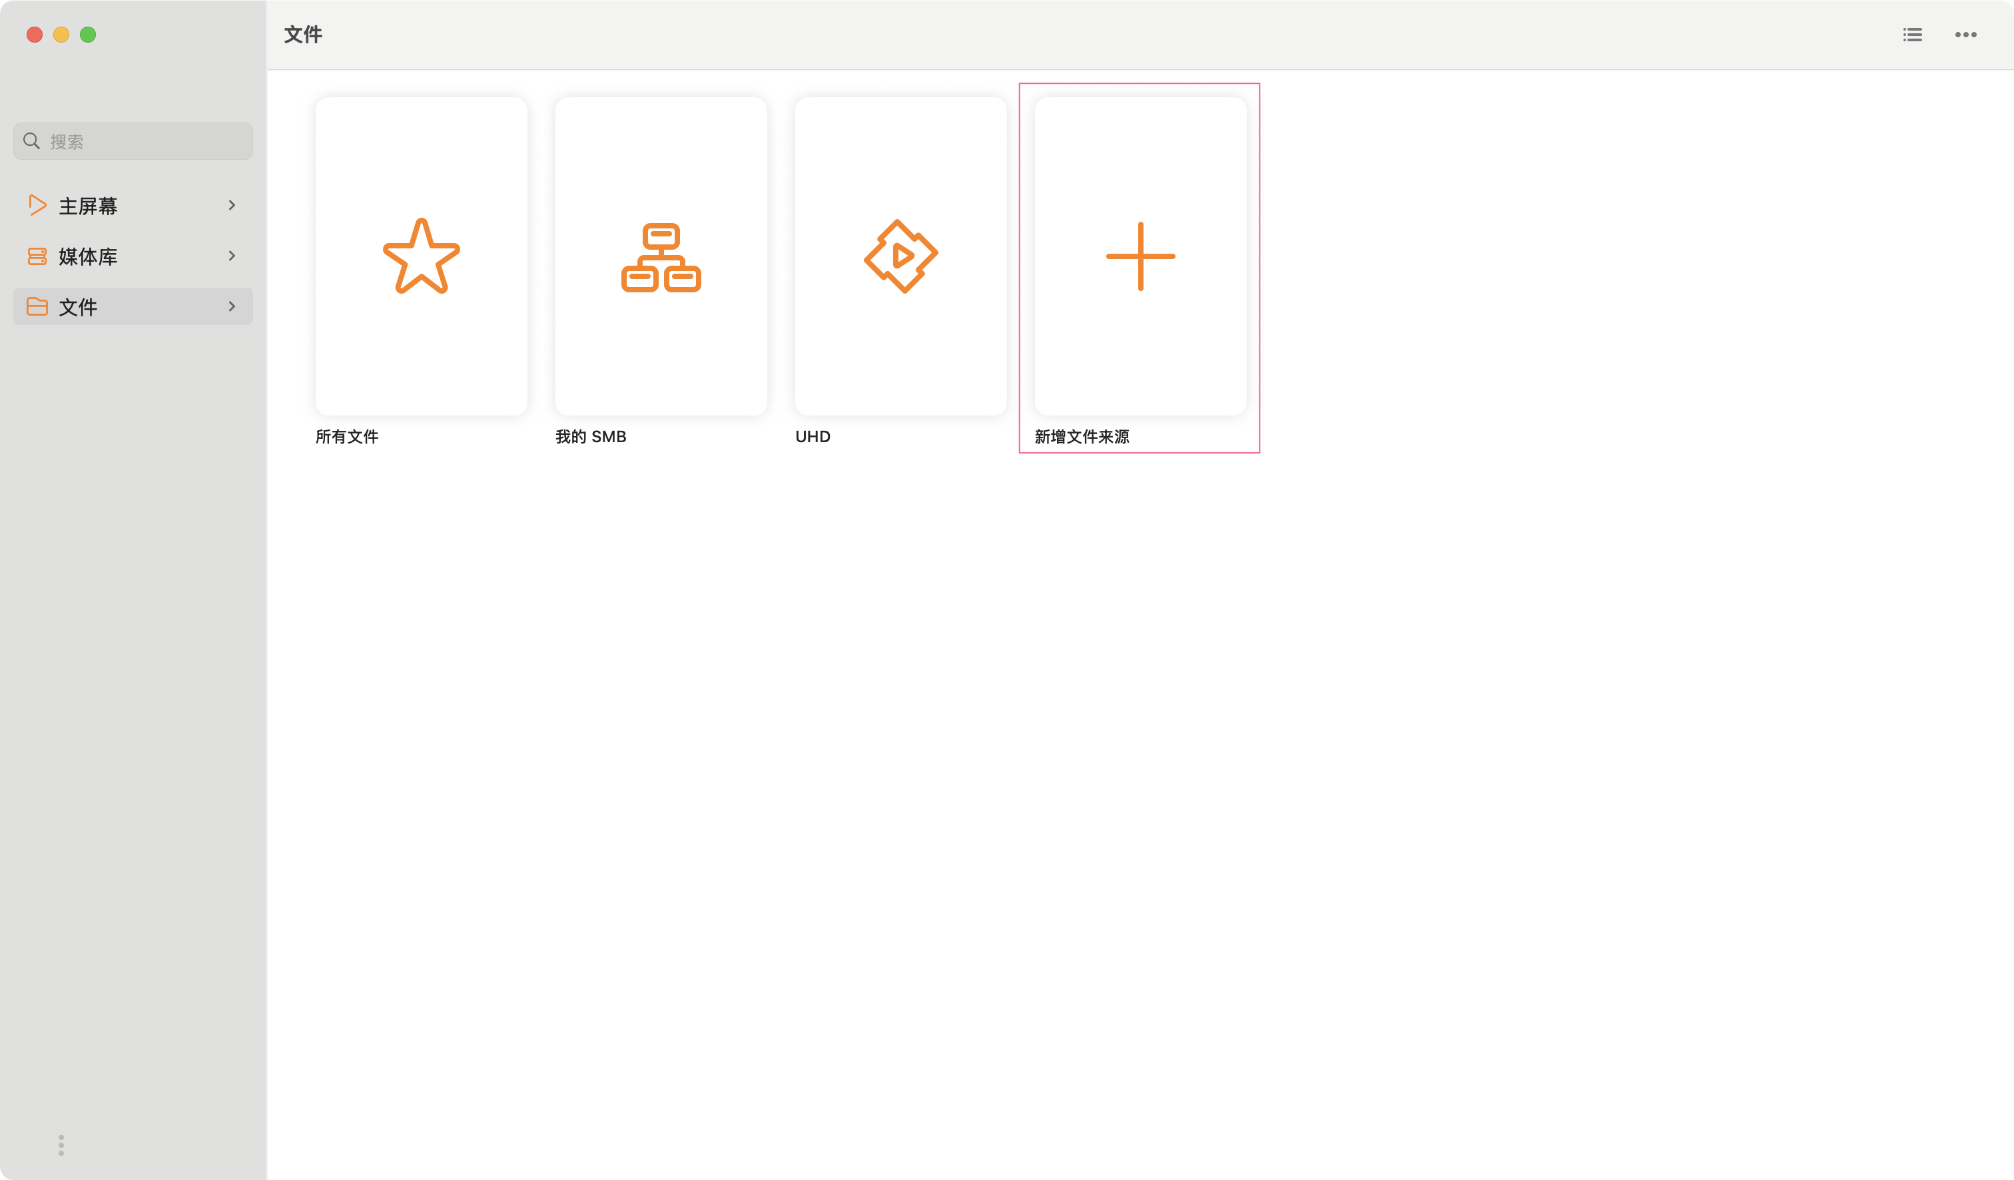Open the All Files (所有文件) star card
2014x1180 pixels.
point(421,256)
